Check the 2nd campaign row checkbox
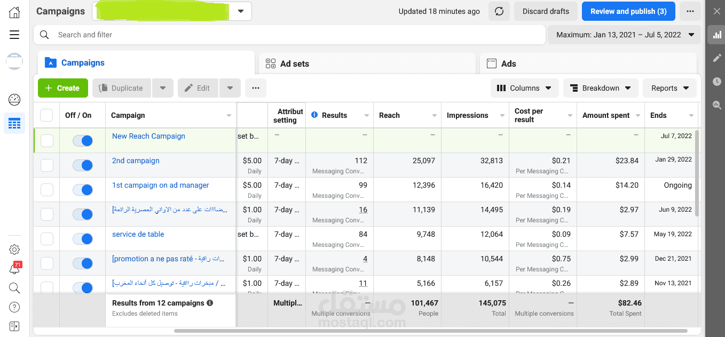This screenshot has height=337, width=725. pyautogui.click(x=47, y=165)
